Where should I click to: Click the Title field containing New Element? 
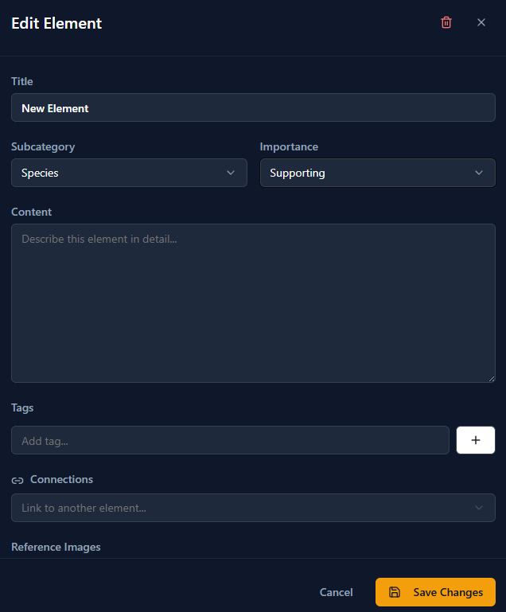pyautogui.click(x=253, y=107)
